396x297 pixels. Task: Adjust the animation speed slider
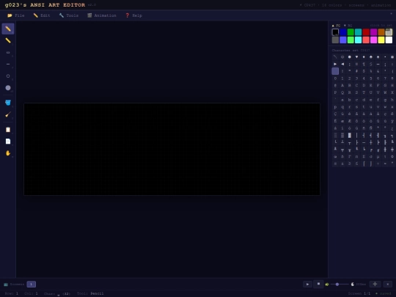click(x=340, y=285)
